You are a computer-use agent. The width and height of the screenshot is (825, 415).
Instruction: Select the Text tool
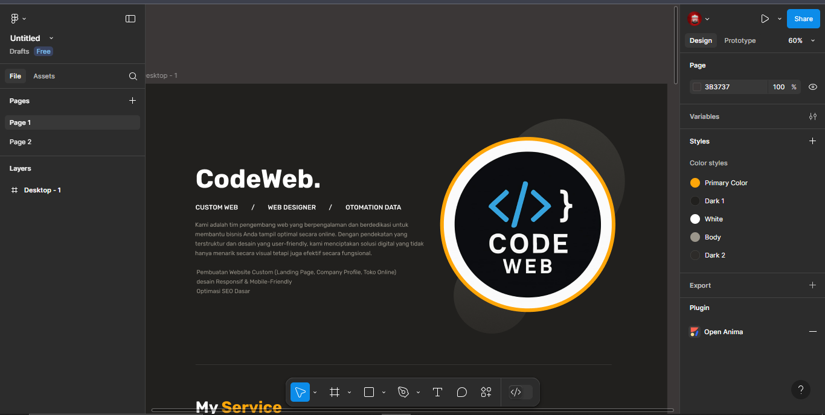pyautogui.click(x=438, y=392)
